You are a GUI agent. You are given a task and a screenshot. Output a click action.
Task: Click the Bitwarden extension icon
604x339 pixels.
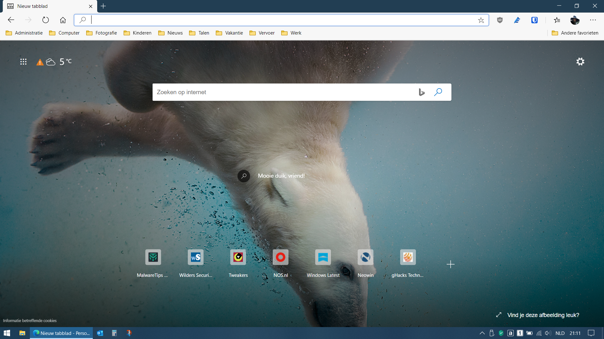534,20
